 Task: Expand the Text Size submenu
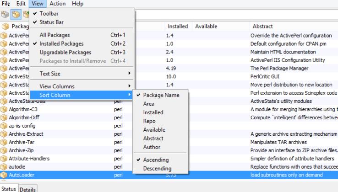pos(82,74)
